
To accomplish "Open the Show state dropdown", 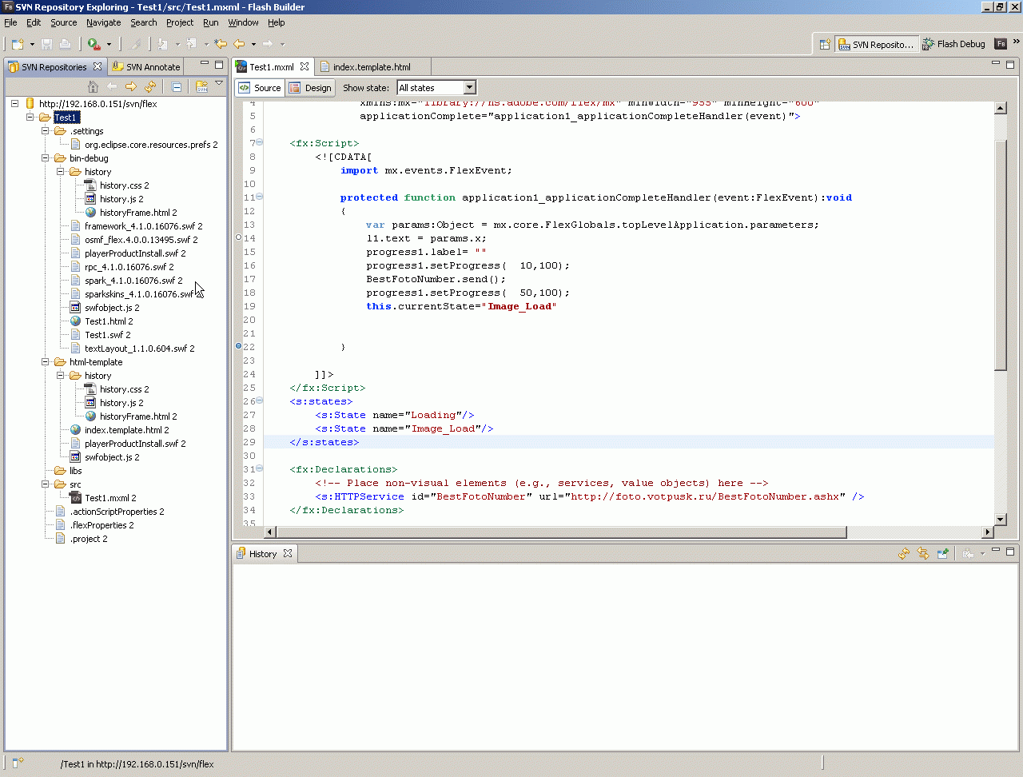I will click(469, 88).
